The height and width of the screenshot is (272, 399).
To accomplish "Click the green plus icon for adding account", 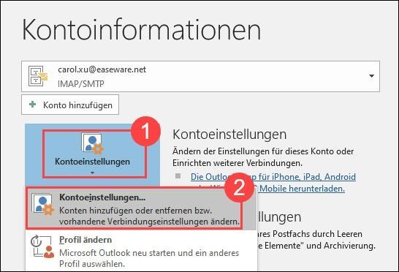I will (x=33, y=105).
